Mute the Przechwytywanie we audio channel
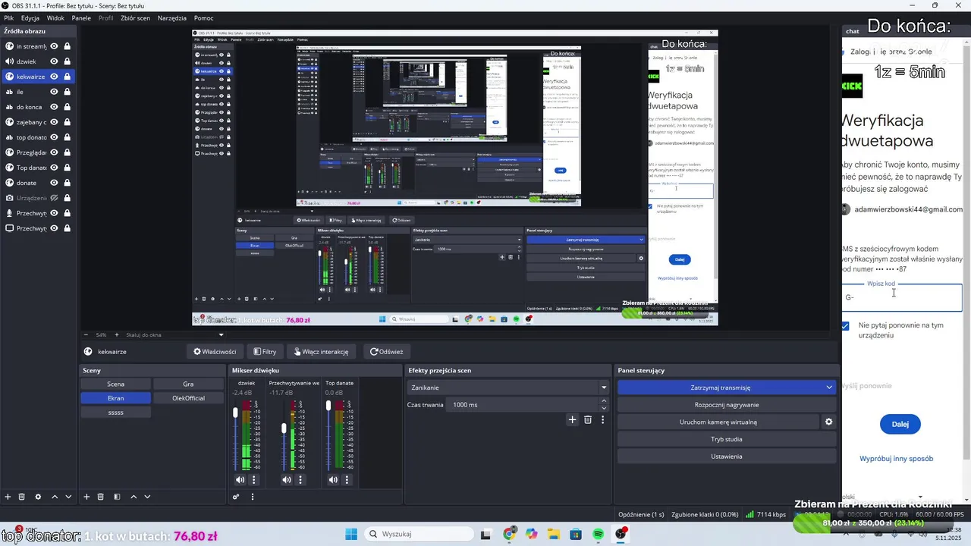The height and width of the screenshot is (546, 971). coord(287,479)
